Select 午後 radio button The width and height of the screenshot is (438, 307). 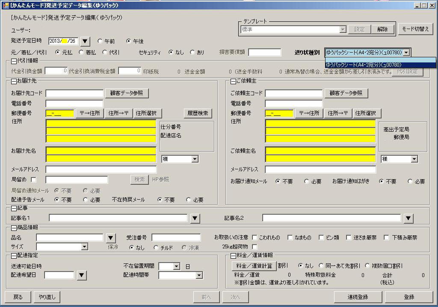click(x=128, y=41)
